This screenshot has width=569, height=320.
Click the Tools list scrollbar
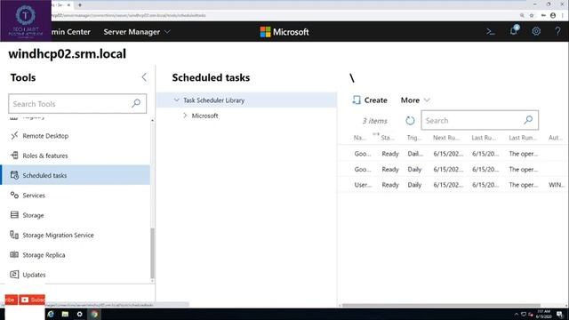click(x=152, y=252)
